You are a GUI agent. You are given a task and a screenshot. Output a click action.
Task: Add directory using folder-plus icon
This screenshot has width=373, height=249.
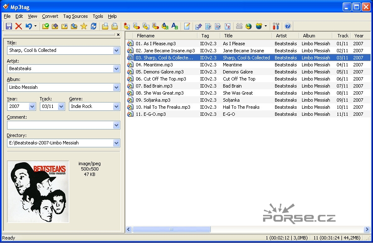(55, 26)
